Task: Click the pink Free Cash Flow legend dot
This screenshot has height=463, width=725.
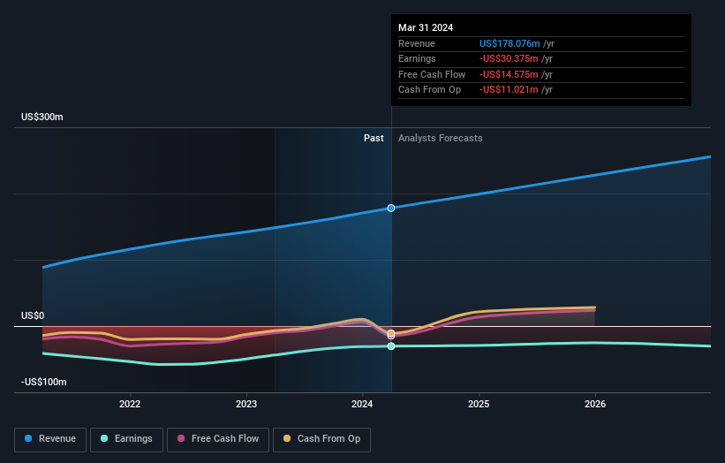Action: click(x=181, y=438)
